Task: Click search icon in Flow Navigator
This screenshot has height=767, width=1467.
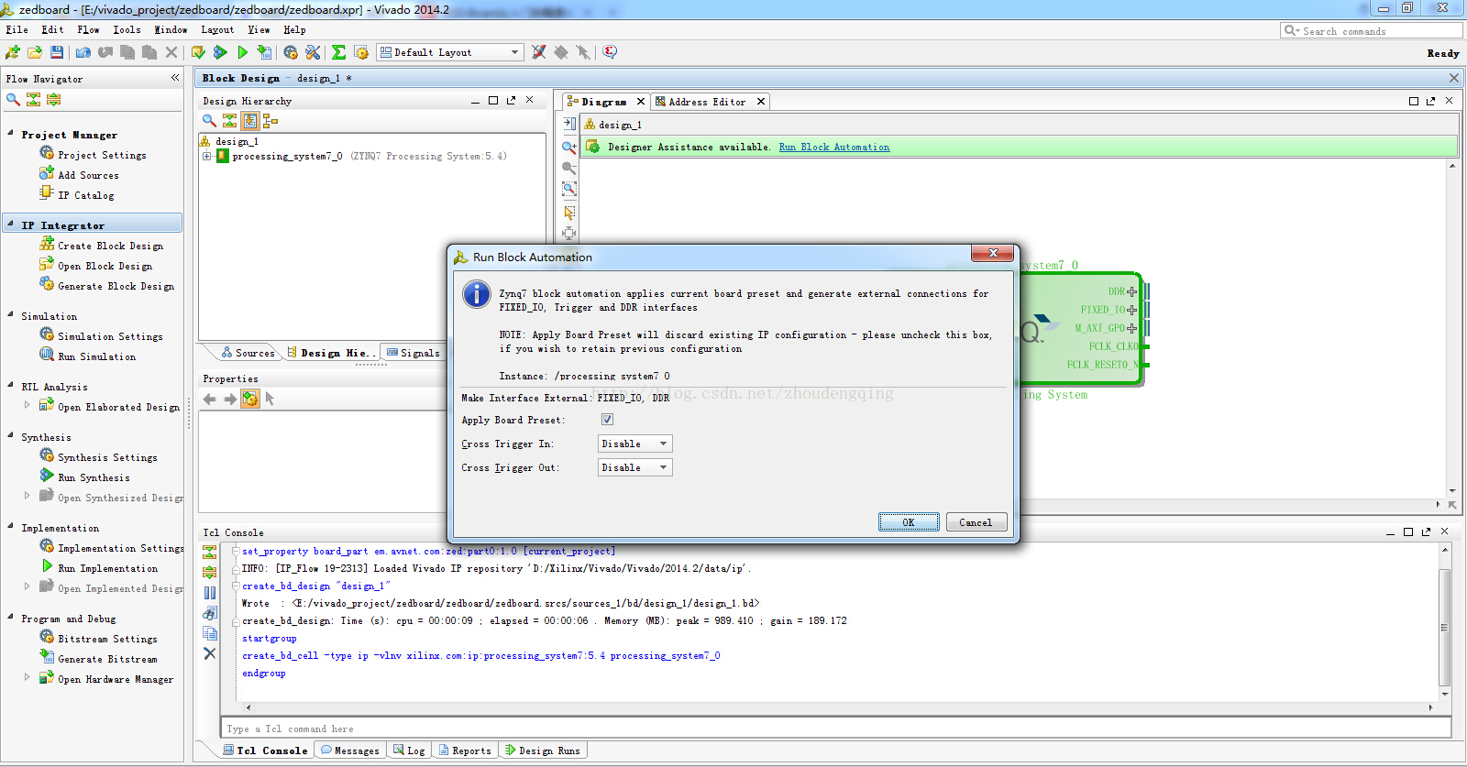Action: (13, 99)
